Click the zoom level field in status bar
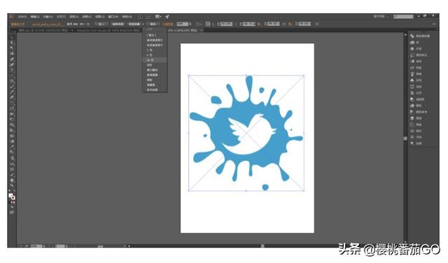The width and height of the screenshot is (448, 263). pos(36,246)
